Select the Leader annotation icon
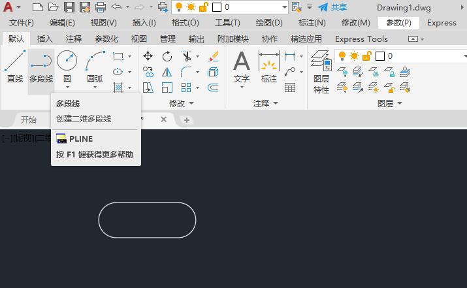Screen dimensions: 467x288 pyautogui.click(x=290, y=72)
